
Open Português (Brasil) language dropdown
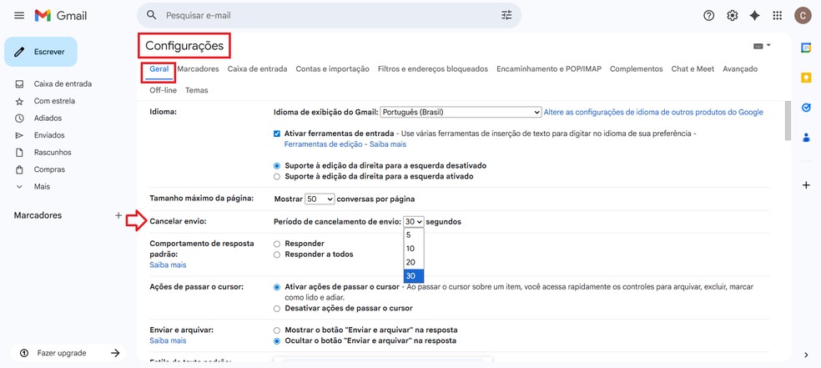tap(461, 112)
